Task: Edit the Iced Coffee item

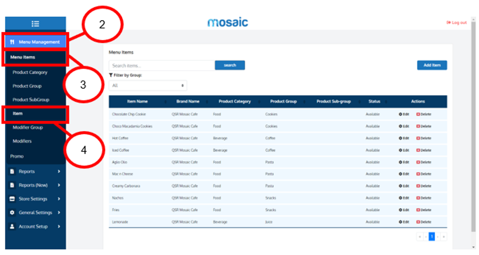Action: click(404, 150)
